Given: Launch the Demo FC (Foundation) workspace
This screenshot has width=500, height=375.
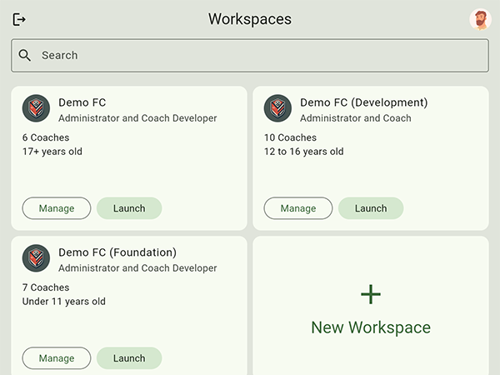Looking at the screenshot, I should [x=129, y=358].
